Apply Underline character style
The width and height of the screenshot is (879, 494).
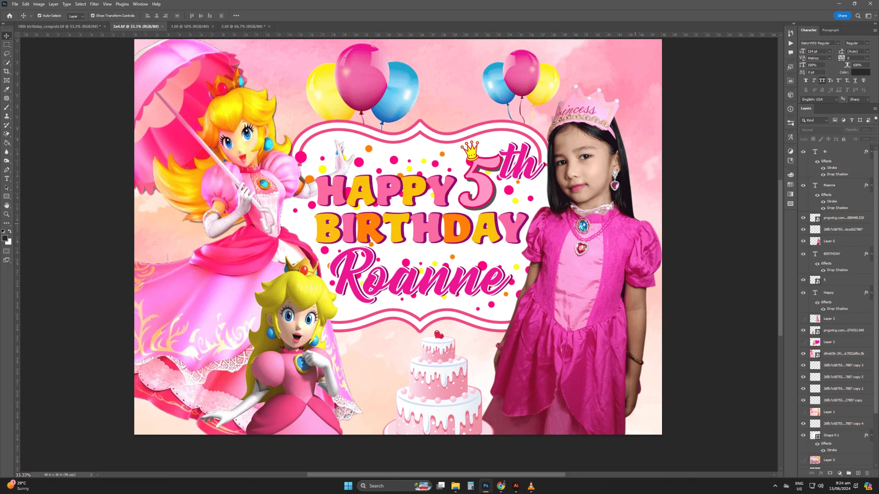pos(855,81)
